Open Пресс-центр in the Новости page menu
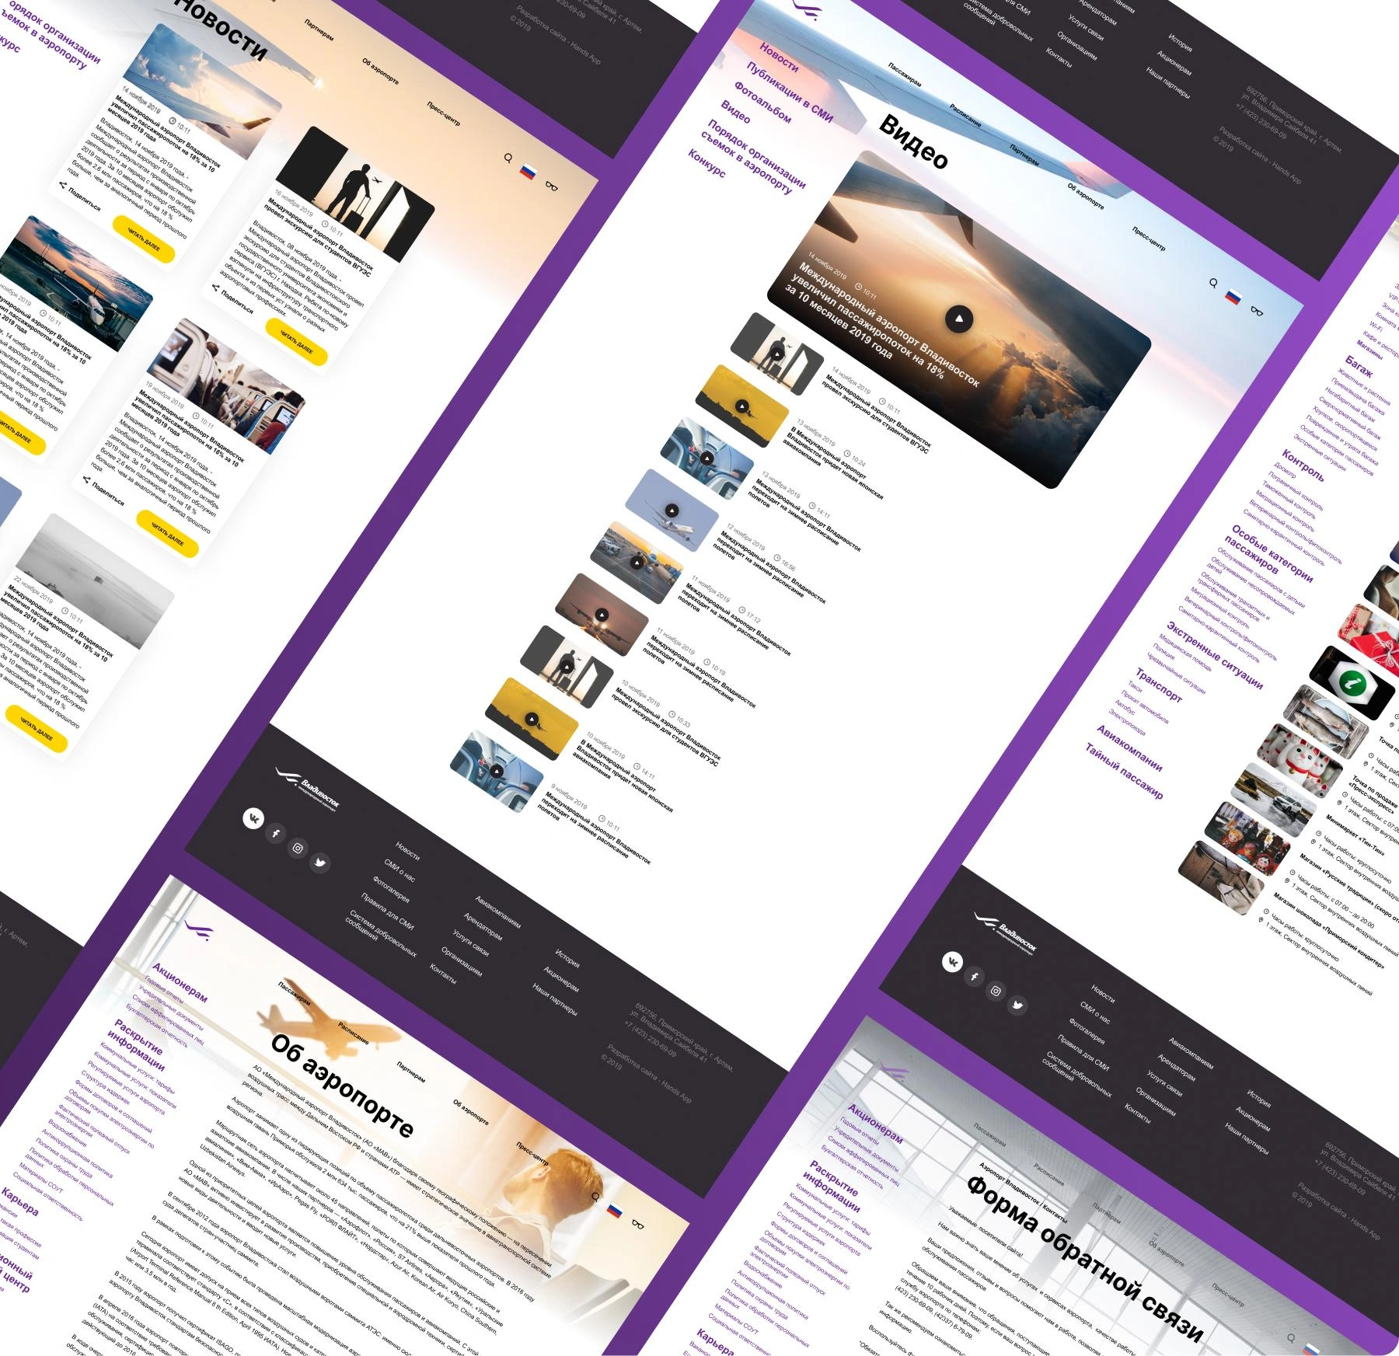The height and width of the screenshot is (1356, 1399). coord(443,113)
